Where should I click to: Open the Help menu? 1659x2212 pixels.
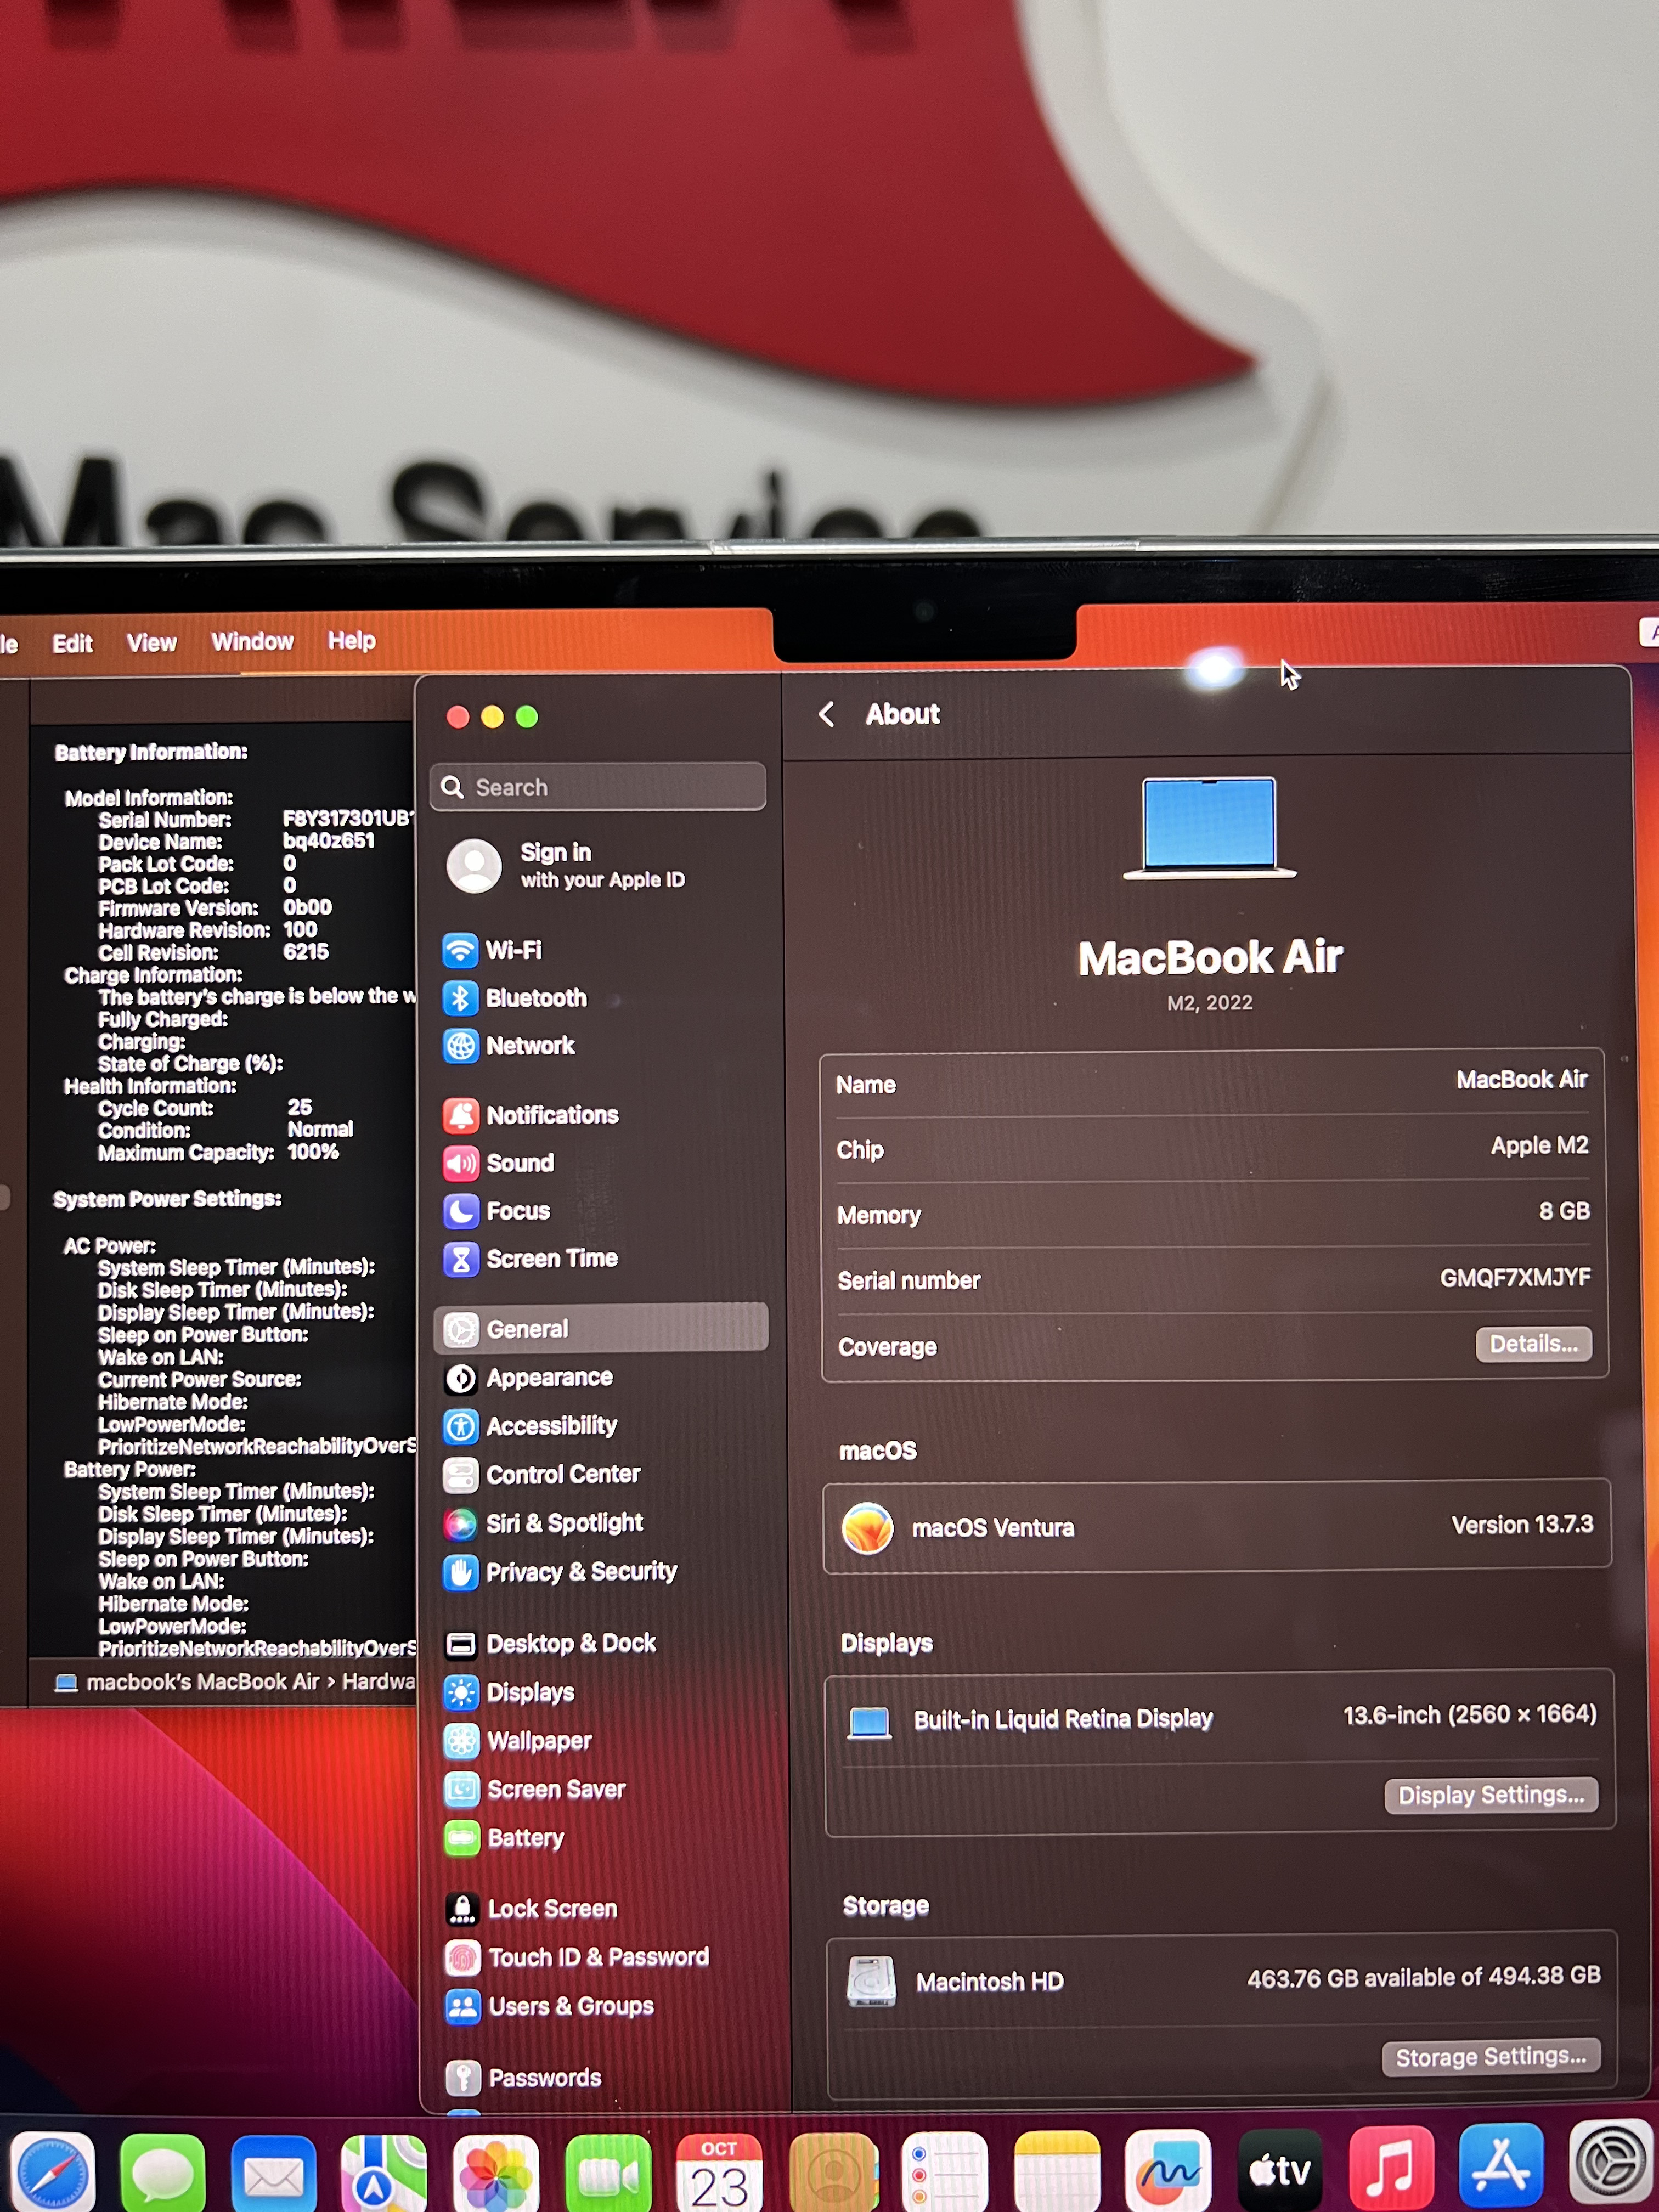tap(351, 641)
